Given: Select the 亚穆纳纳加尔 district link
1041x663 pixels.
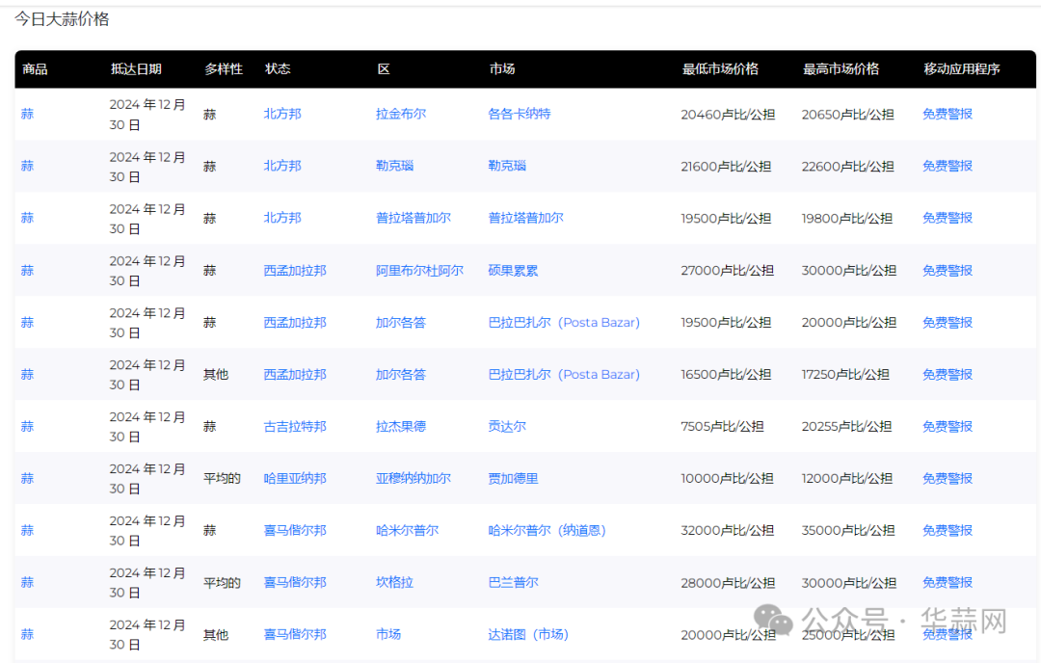Looking at the screenshot, I should (x=413, y=478).
